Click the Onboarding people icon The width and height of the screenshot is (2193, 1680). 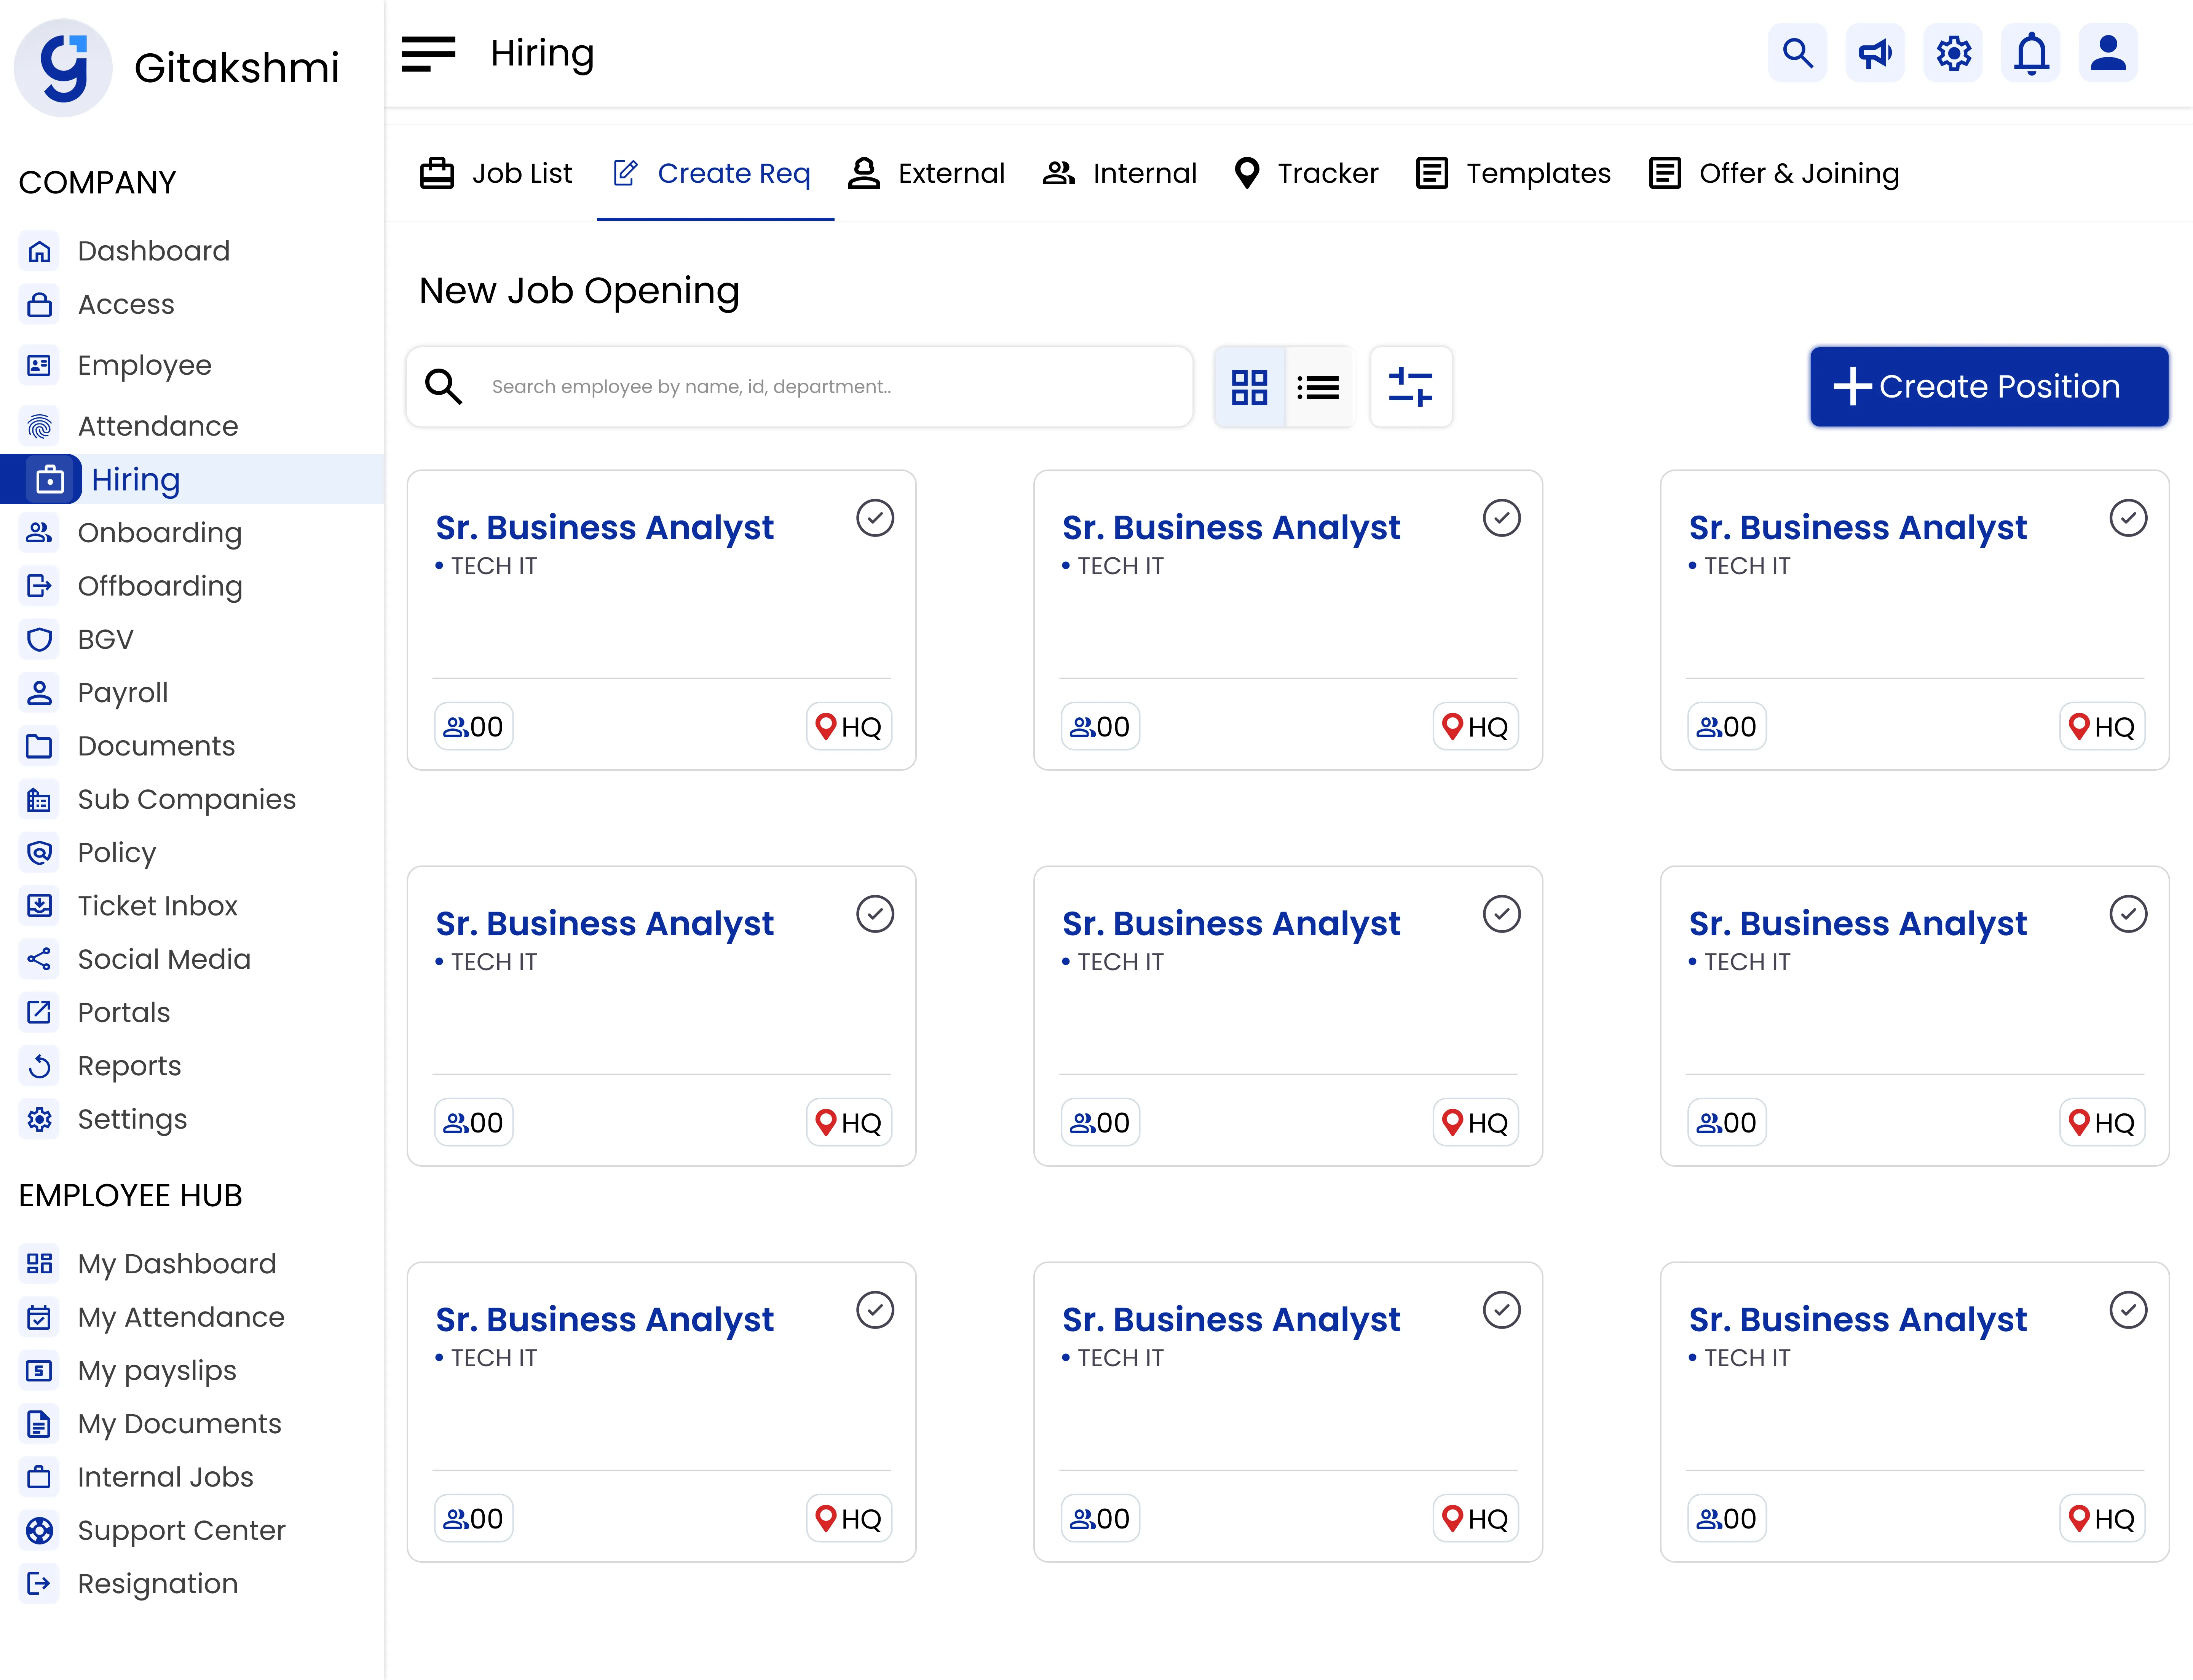pyautogui.click(x=39, y=533)
